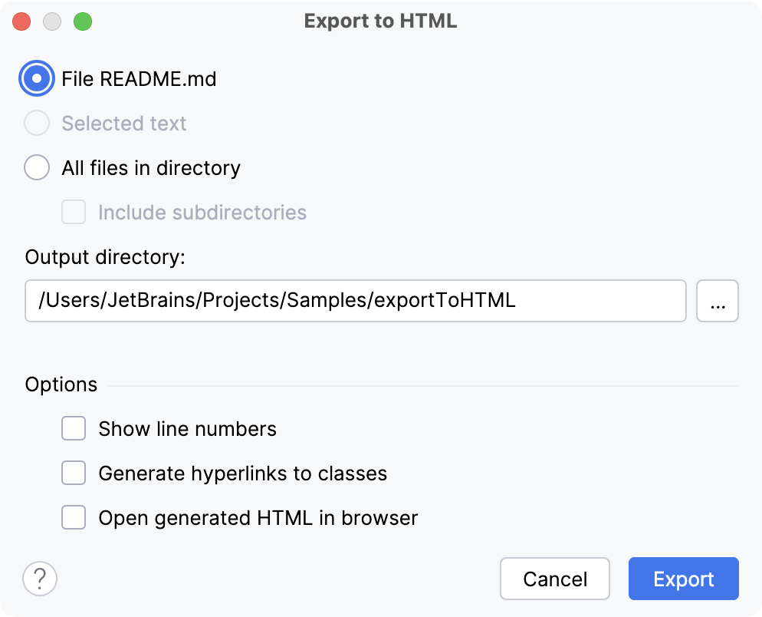Viewport: 762px width, 617px height.
Task: Click the Options section label
Action: point(61,384)
